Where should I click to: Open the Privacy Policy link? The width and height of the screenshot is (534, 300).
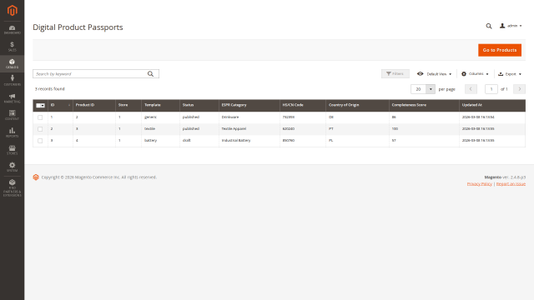tap(479, 183)
